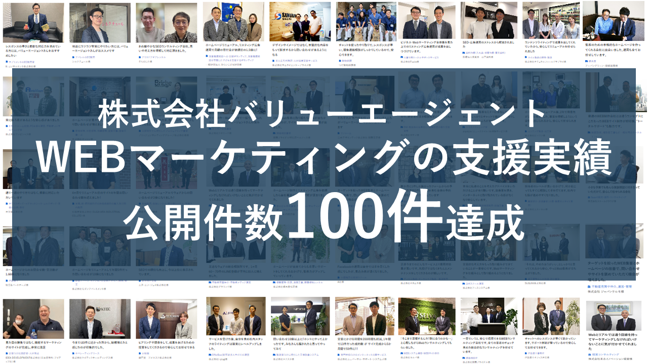Open the photo of the laughing man in a blue shirt

[33, 318]
